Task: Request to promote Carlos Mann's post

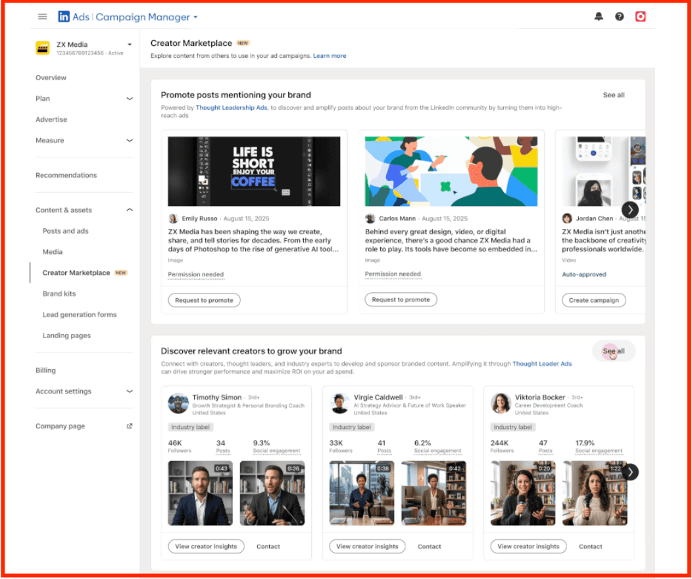Action: (x=401, y=299)
